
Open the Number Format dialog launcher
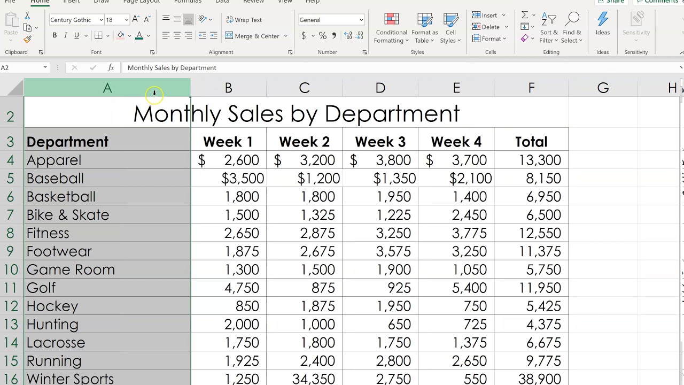coord(364,52)
